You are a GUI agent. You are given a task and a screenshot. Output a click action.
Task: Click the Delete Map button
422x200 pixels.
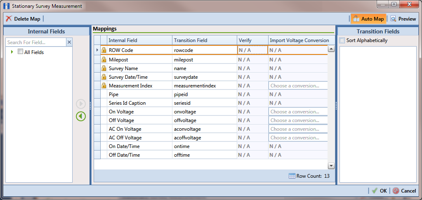coord(23,19)
